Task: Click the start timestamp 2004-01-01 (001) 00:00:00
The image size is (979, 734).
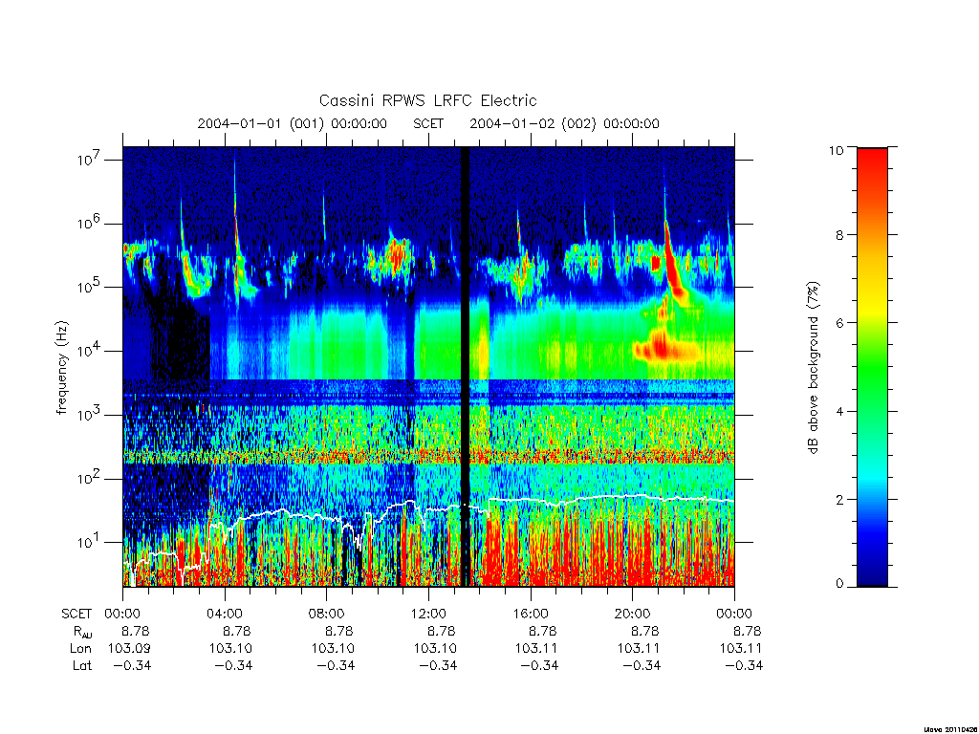Action: tap(292, 123)
